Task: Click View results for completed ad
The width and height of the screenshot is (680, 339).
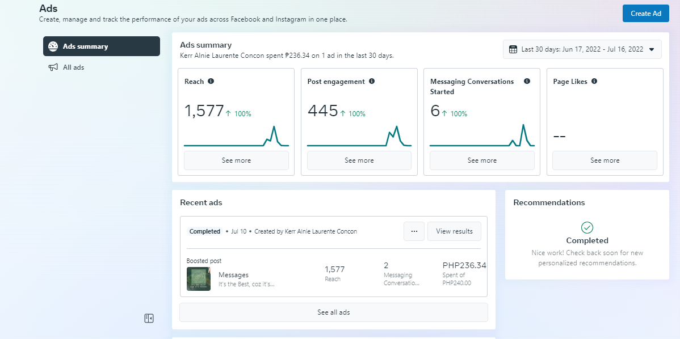Action: click(x=454, y=231)
